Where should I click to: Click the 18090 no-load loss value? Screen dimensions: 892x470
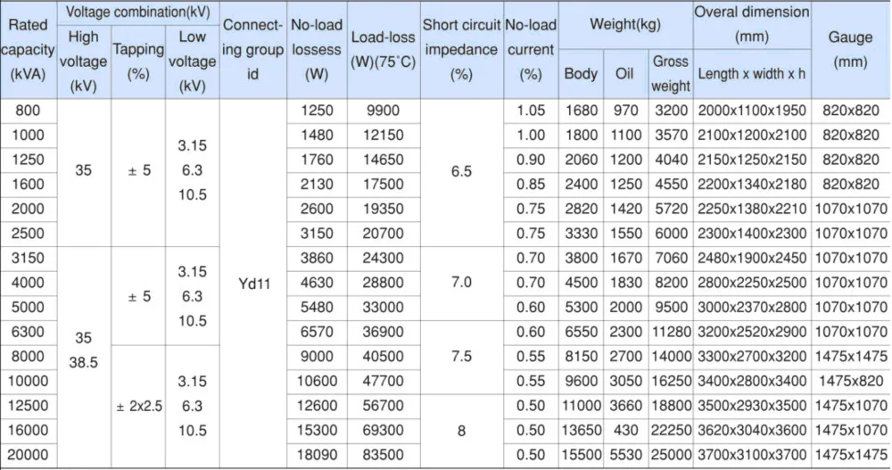tap(317, 454)
